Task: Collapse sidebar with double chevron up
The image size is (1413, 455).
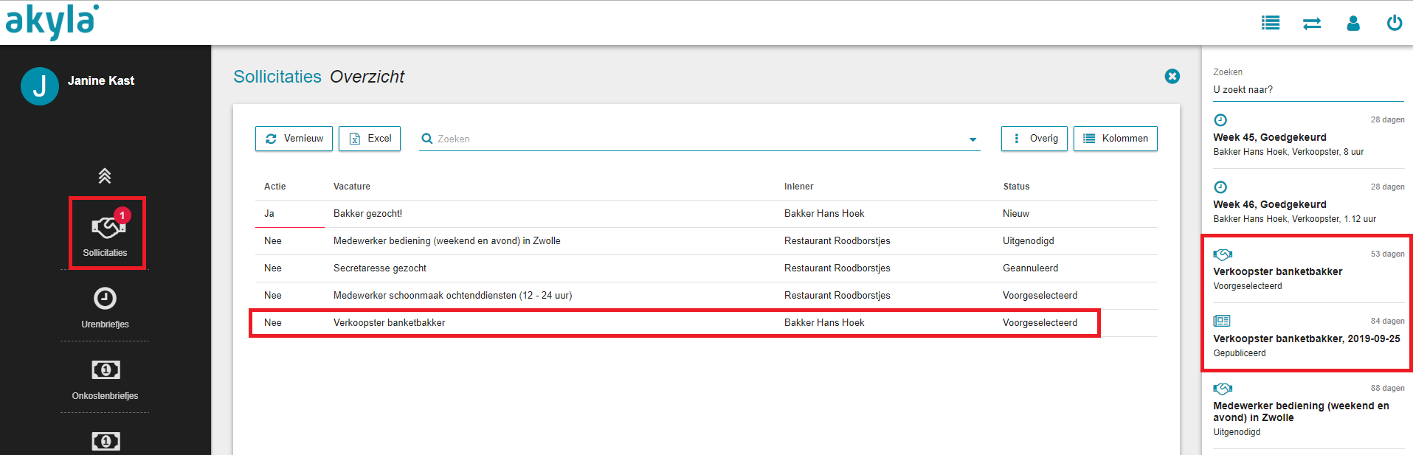Action: pyautogui.click(x=105, y=176)
